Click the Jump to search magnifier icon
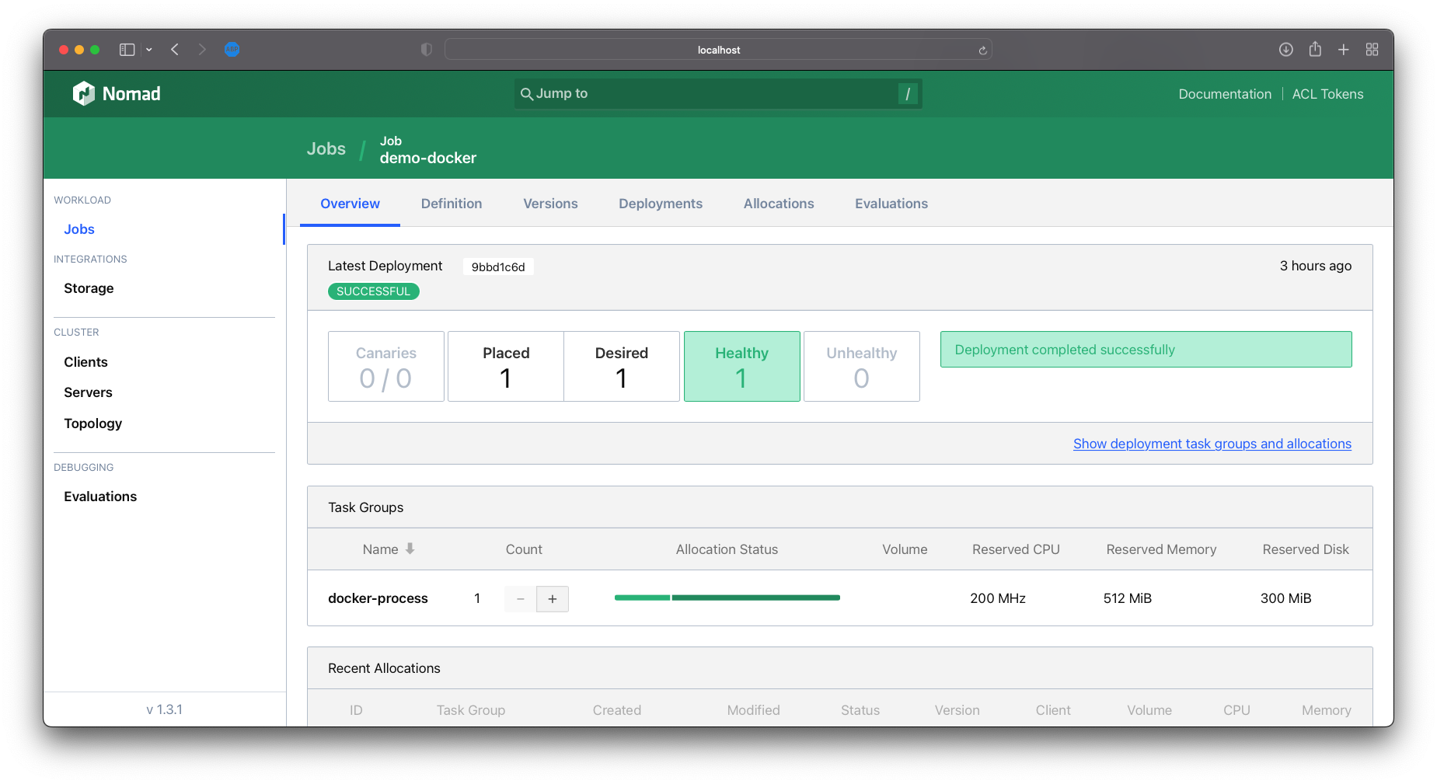The height and width of the screenshot is (784, 1437). coord(526,94)
